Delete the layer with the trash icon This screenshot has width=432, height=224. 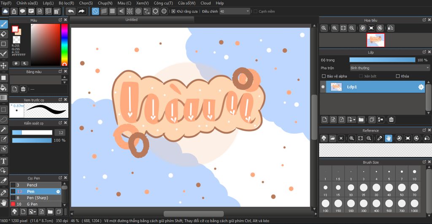coord(391,119)
